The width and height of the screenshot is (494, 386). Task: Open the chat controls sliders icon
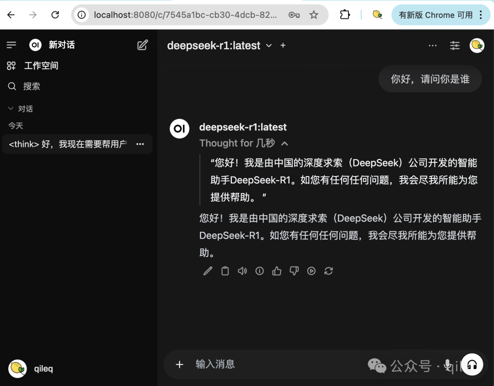455,46
